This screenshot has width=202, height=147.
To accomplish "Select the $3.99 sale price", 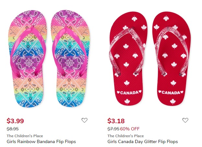I will coord(15,121).
